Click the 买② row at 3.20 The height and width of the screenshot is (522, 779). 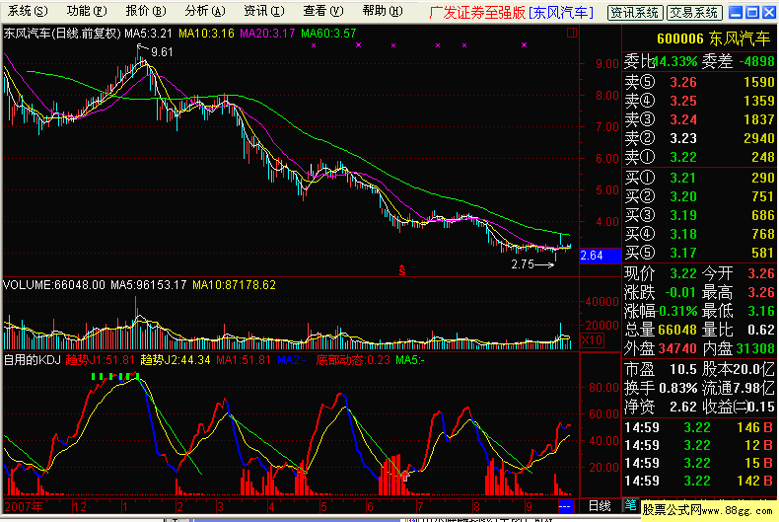pos(699,197)
